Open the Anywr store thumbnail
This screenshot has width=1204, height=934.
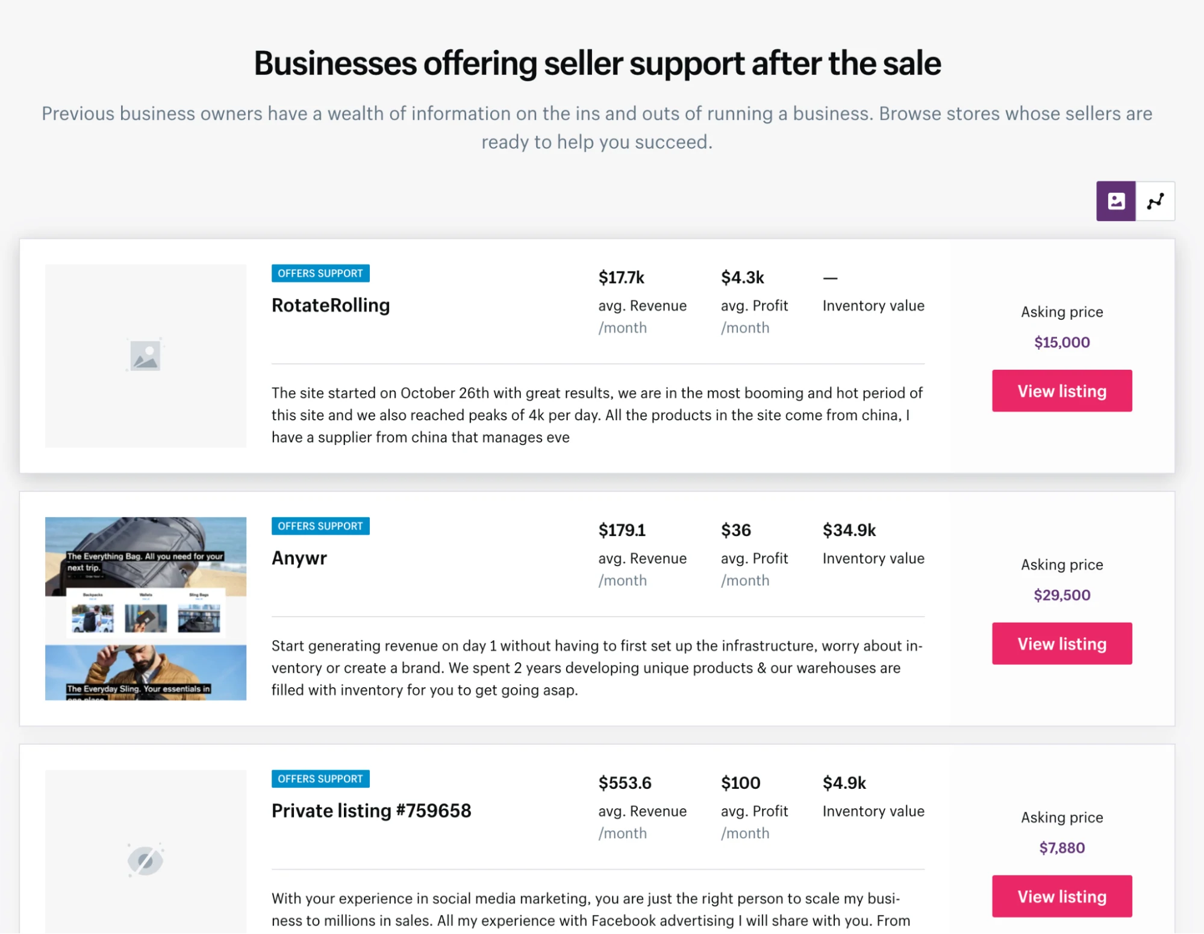pyautogui.click(x=145, y=608)
